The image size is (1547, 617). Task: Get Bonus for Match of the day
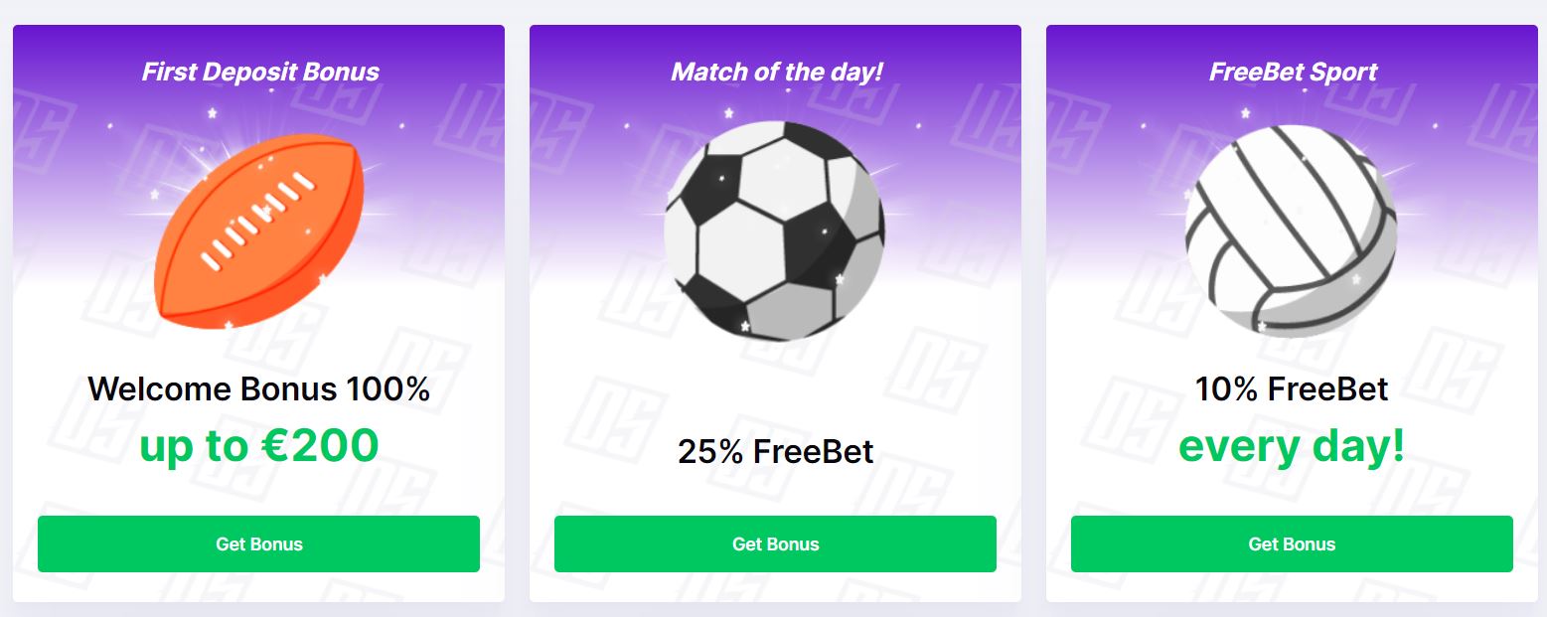tap(775, 543)
